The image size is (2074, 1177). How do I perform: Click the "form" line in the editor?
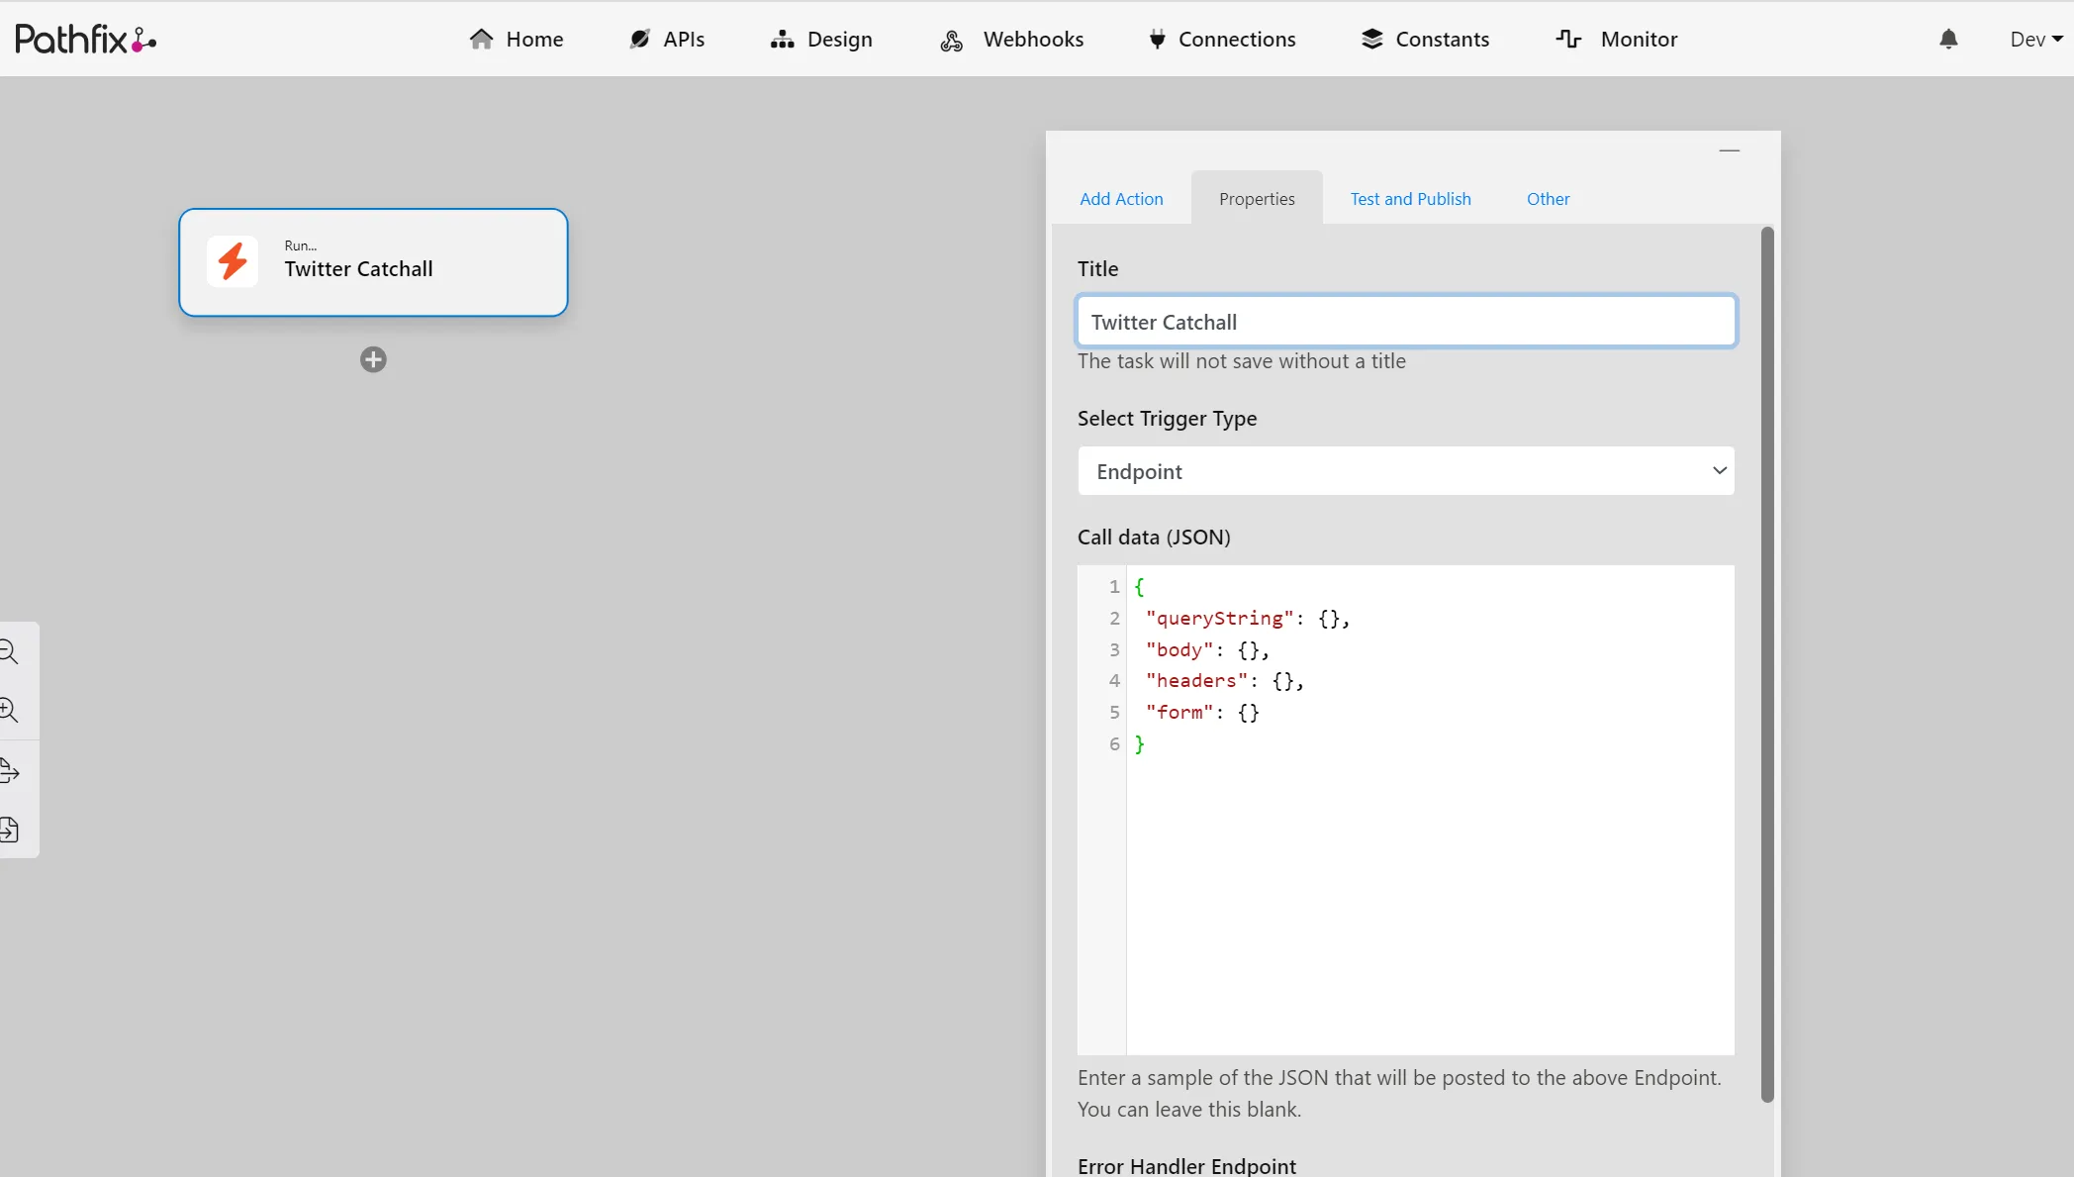pos(1201,713)
